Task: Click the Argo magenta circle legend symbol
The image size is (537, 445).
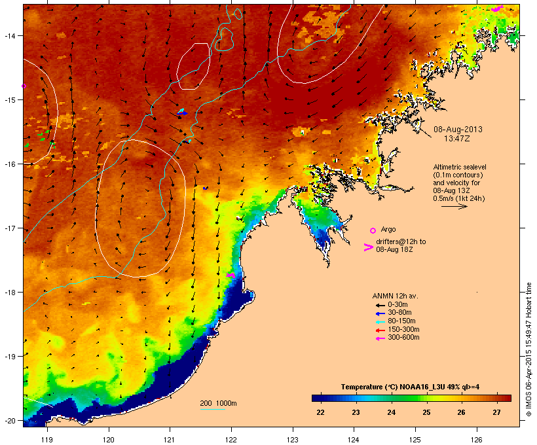Action: [x=373, y=230]
